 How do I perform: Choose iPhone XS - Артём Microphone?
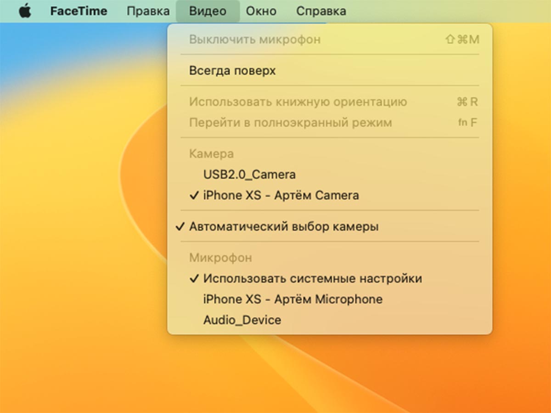tap(330, 299)
